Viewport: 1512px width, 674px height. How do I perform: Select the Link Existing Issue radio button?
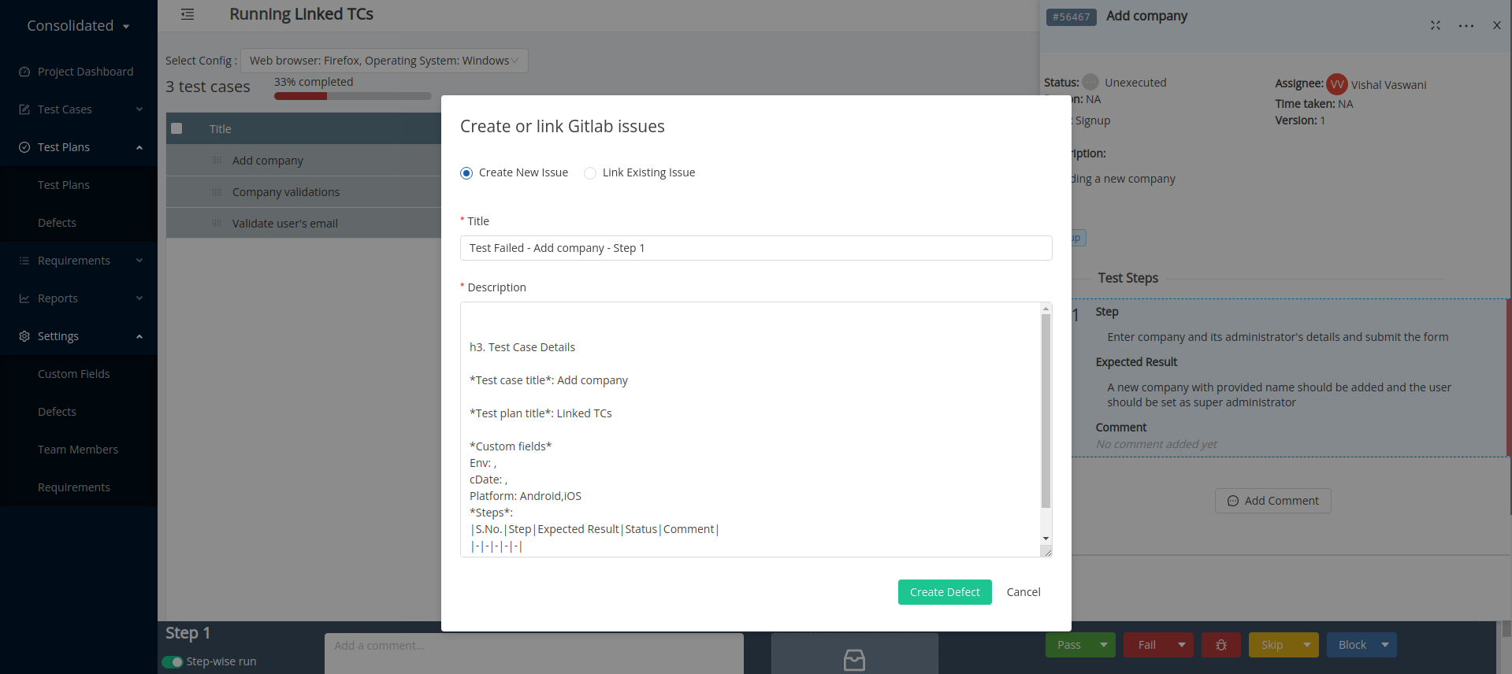pyautogui.click(x=590, y=173)
